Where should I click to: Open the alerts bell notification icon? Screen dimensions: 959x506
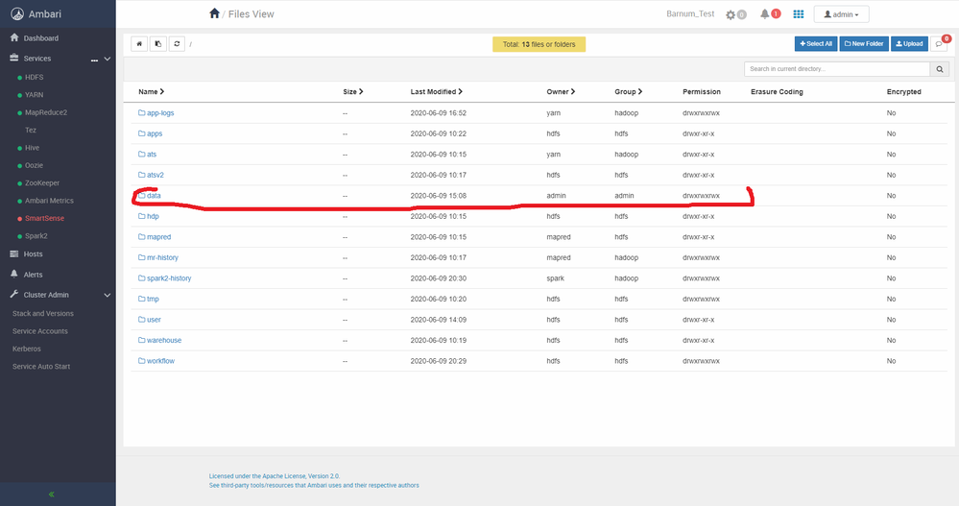[x=764, y=14]
